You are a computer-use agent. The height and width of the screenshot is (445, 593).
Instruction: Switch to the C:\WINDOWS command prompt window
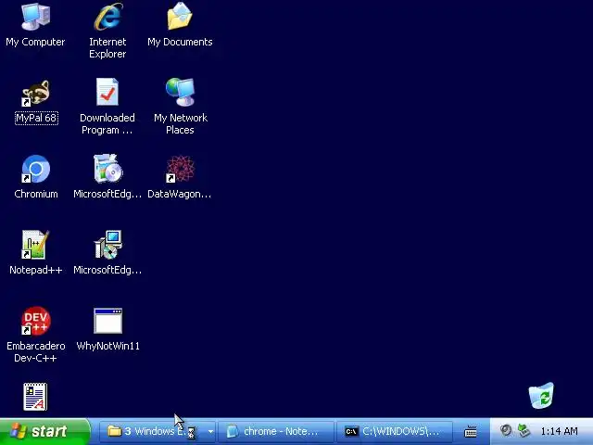(395, 431)
